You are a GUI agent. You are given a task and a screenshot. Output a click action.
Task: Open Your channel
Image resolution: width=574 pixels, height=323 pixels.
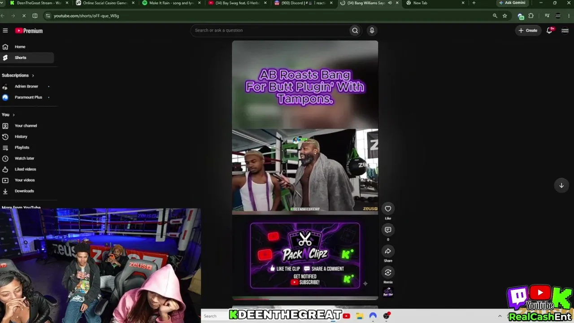(27, 126)
